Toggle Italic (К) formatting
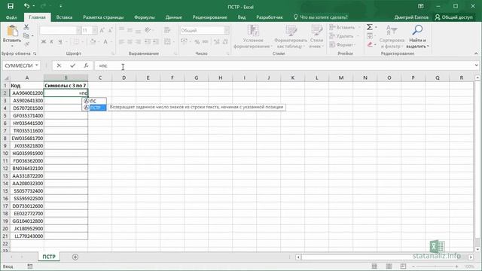 click(x=52, y=41)
